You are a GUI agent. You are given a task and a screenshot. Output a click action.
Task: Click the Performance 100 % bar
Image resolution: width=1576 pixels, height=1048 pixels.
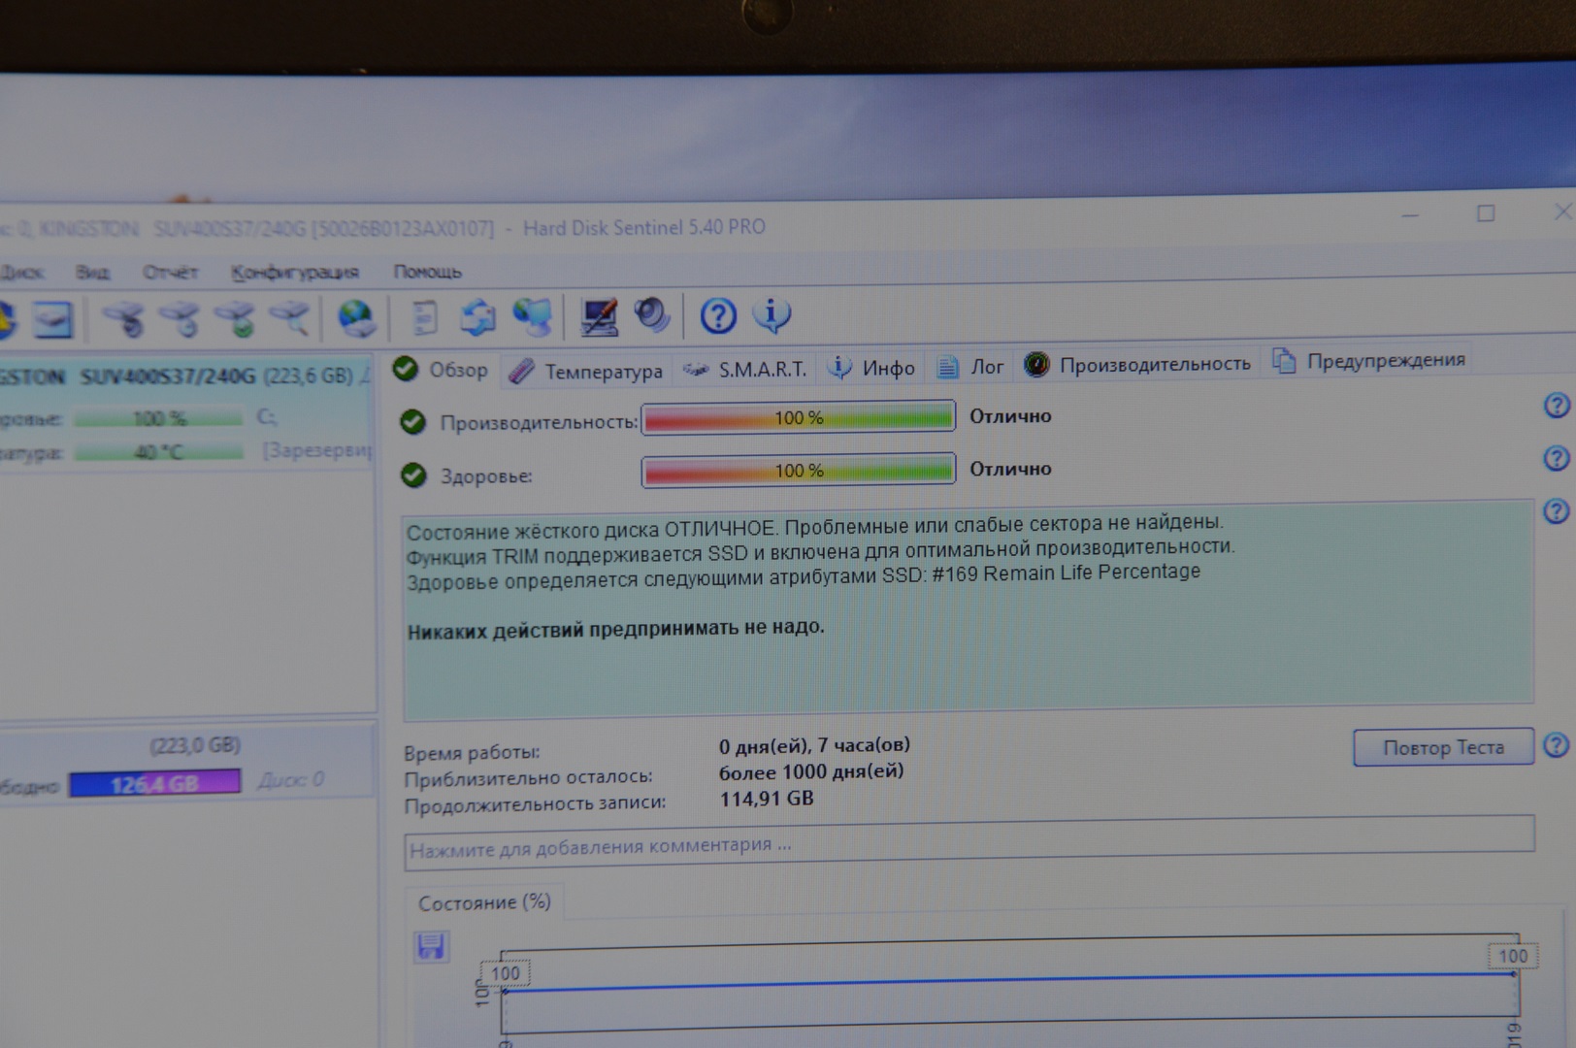point(799,418)
